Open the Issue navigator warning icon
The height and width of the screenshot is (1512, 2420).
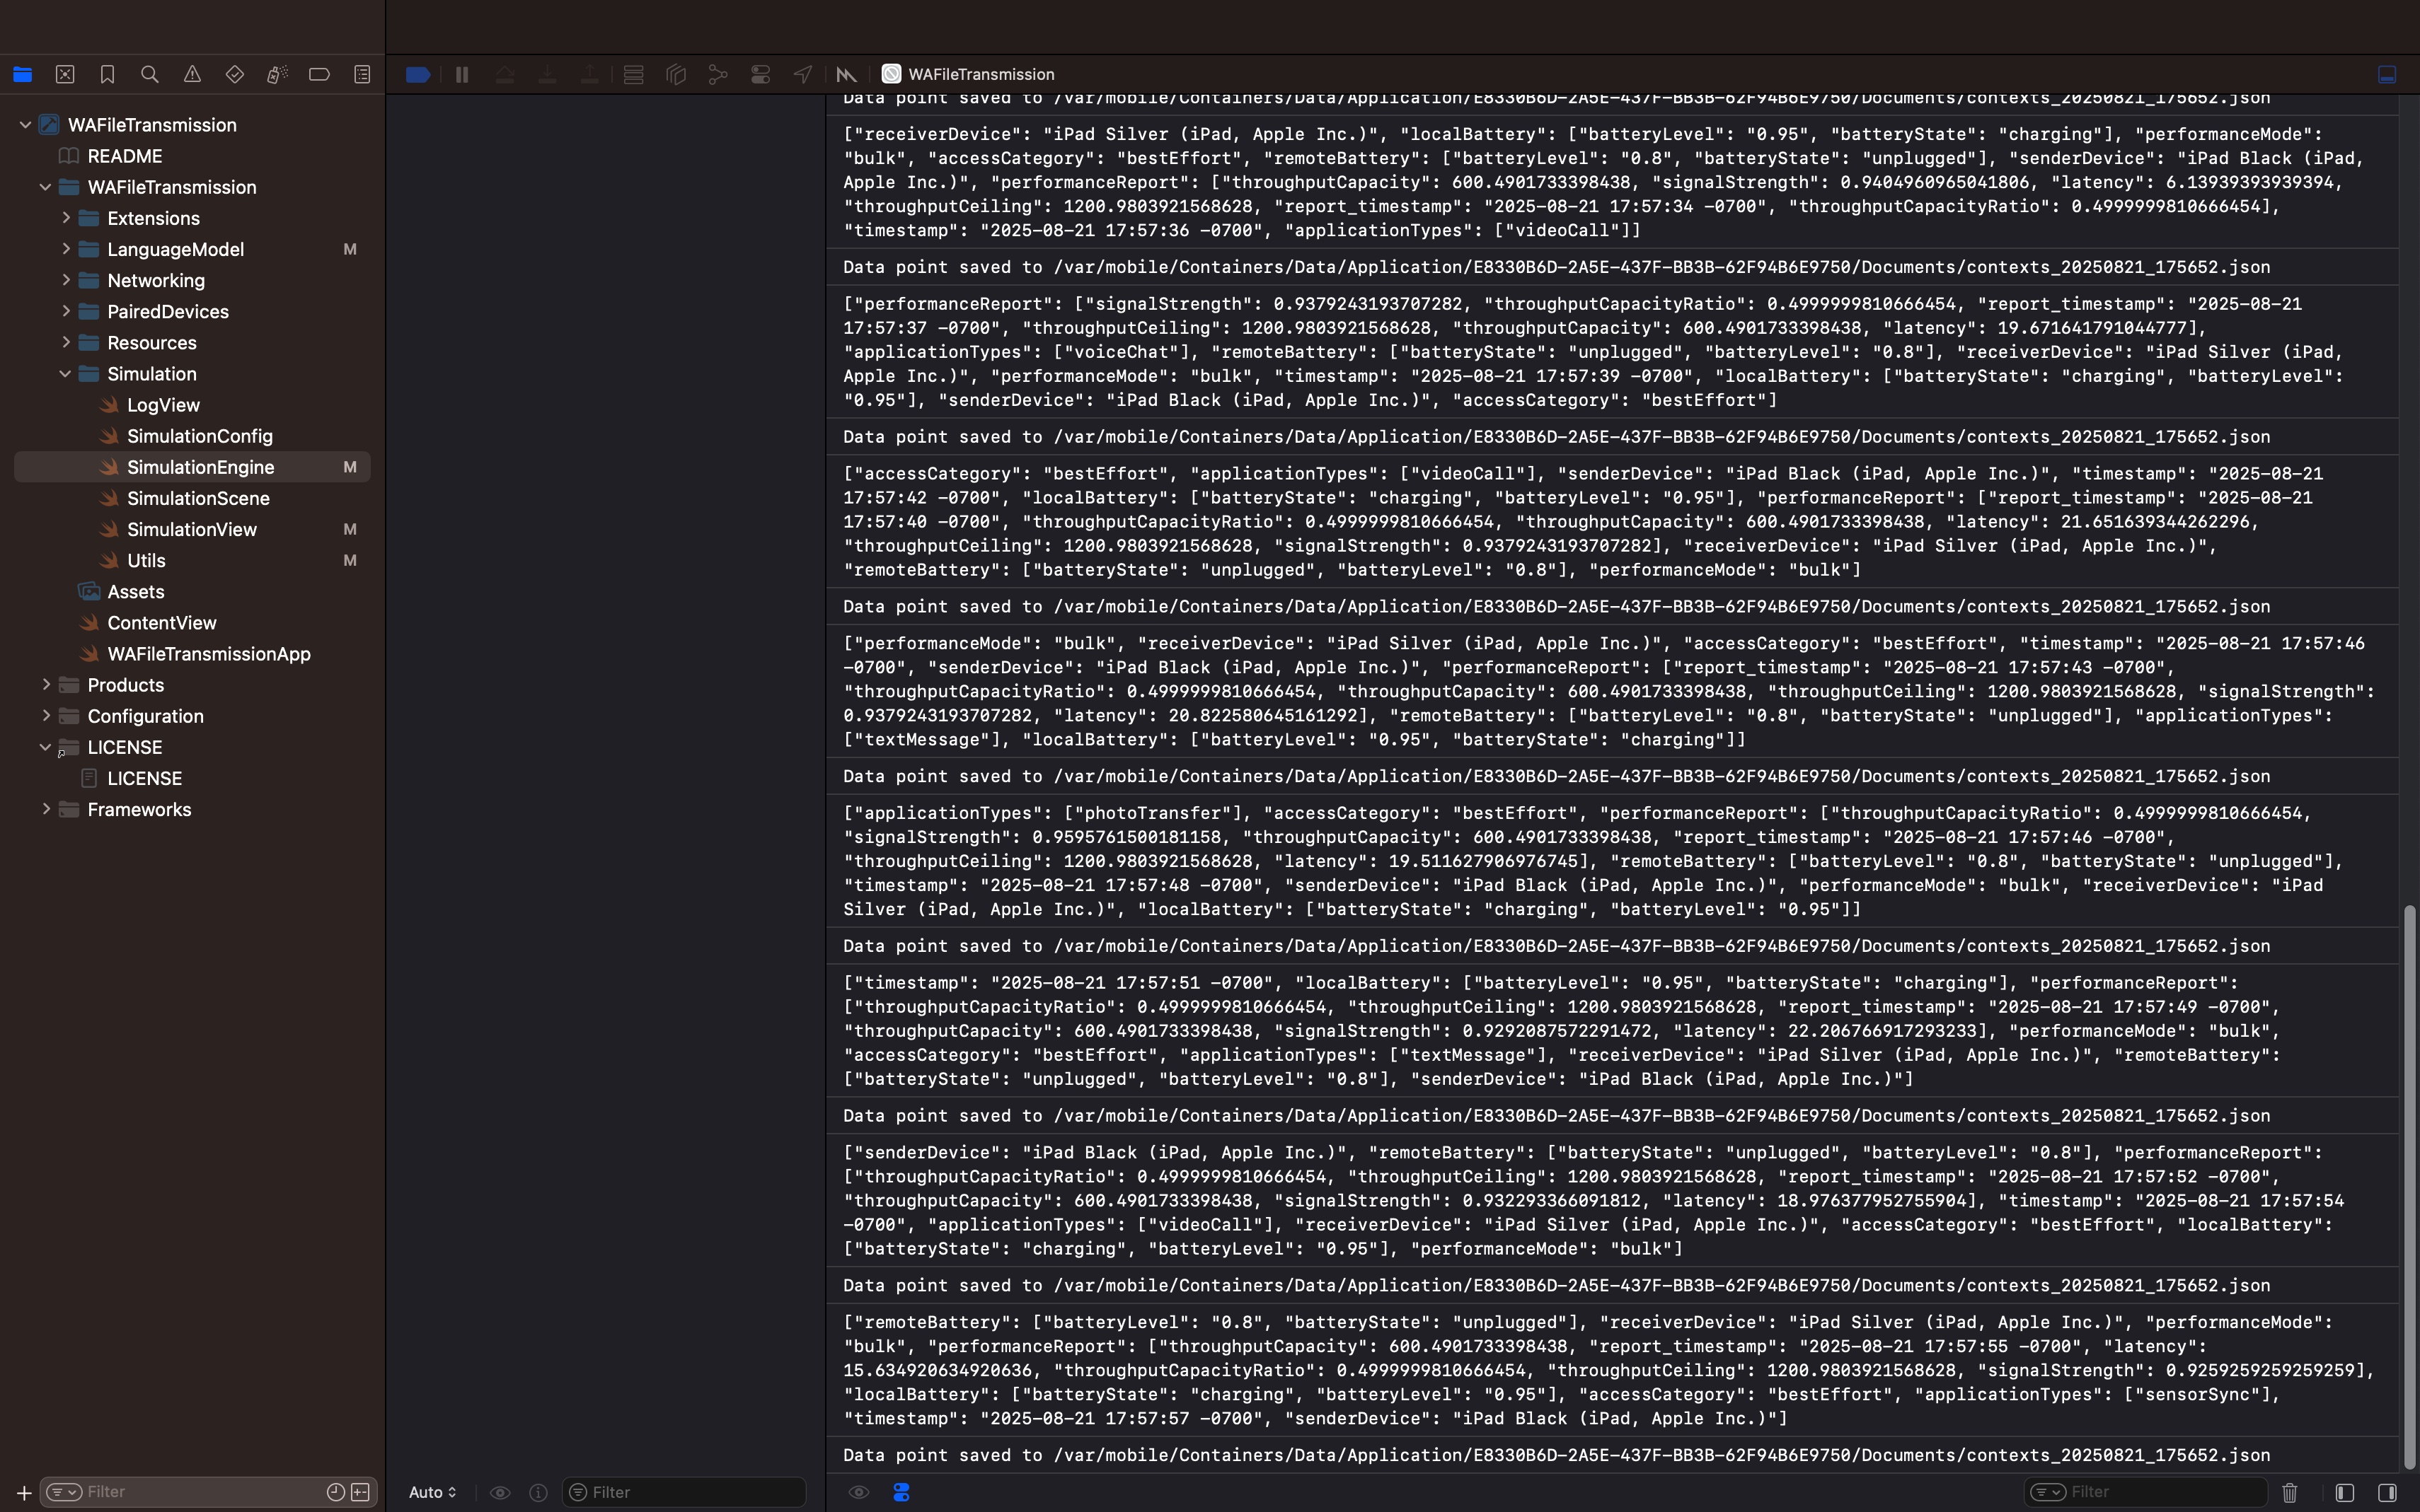coord(192,74)
